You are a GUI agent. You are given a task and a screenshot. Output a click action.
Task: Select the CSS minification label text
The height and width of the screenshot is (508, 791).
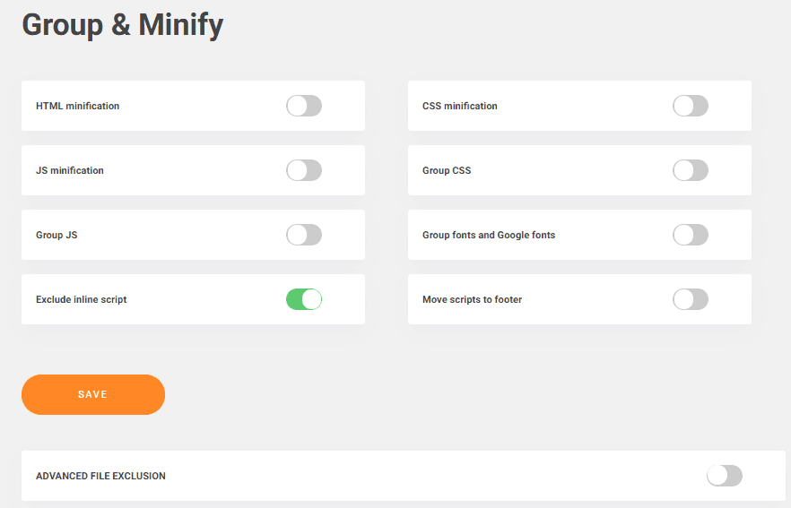[x=459, y=106]
